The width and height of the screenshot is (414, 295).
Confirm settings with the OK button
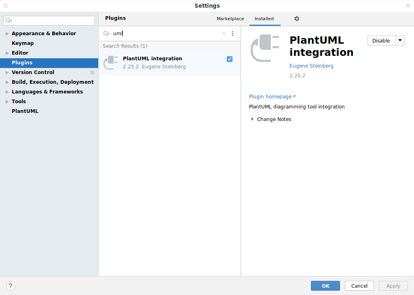pos(325,286)
